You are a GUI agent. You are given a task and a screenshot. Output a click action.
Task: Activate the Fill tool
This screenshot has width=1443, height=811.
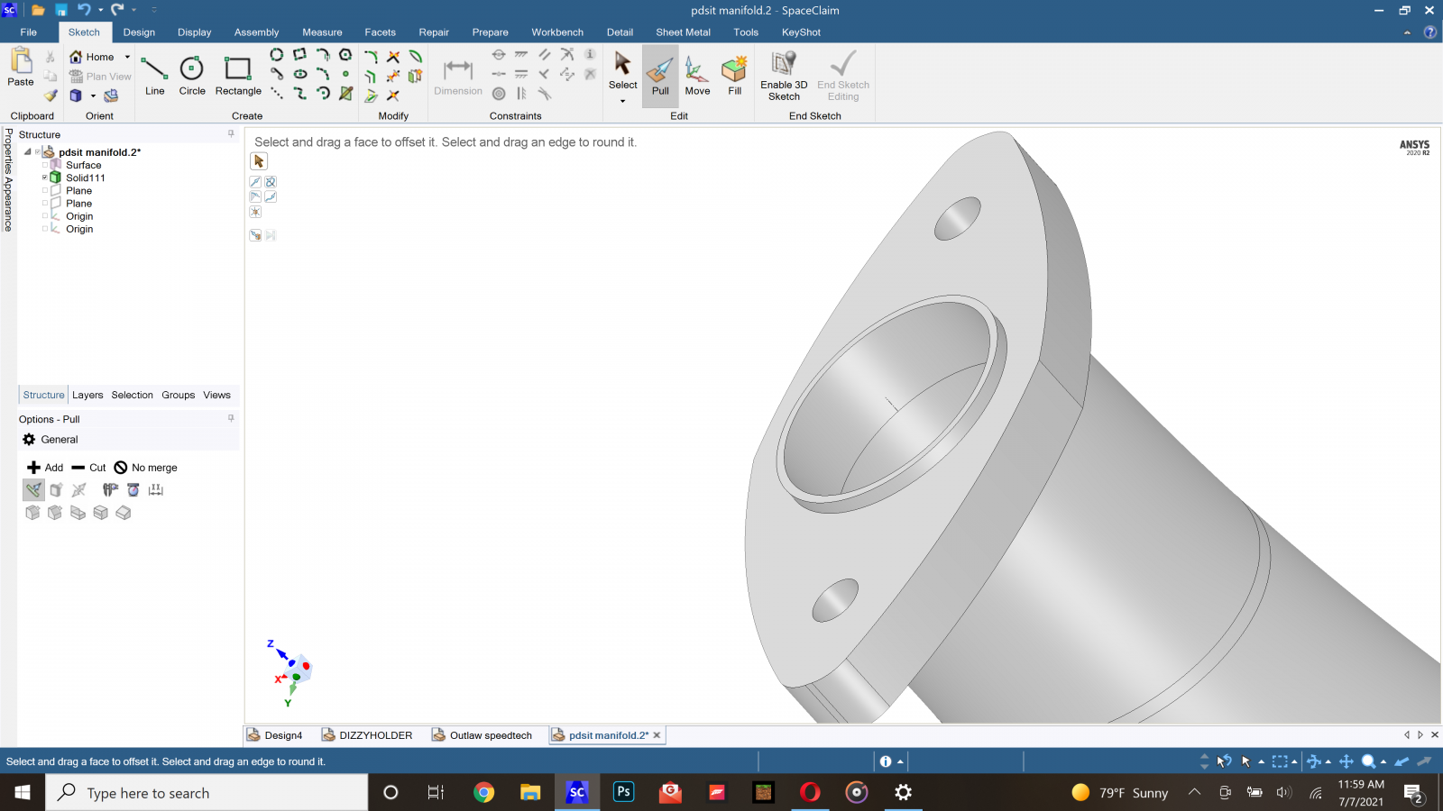(x=734, y=76)
